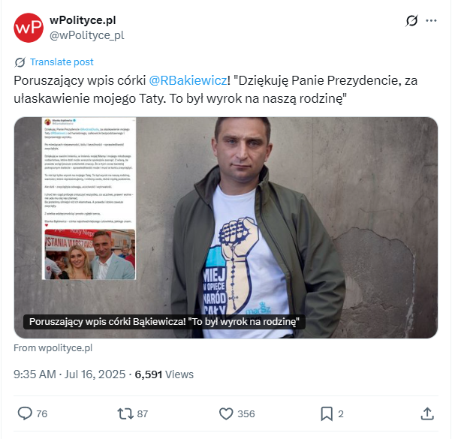The image size is (455, 439).
Task: Open the article preview image card
Action: point(226,227)
